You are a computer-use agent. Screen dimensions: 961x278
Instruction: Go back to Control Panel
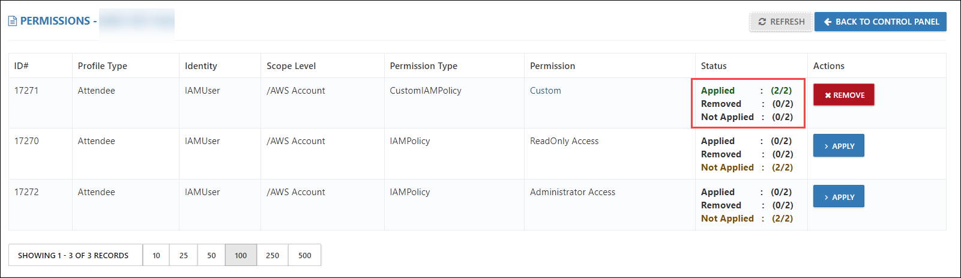point(881,22)
